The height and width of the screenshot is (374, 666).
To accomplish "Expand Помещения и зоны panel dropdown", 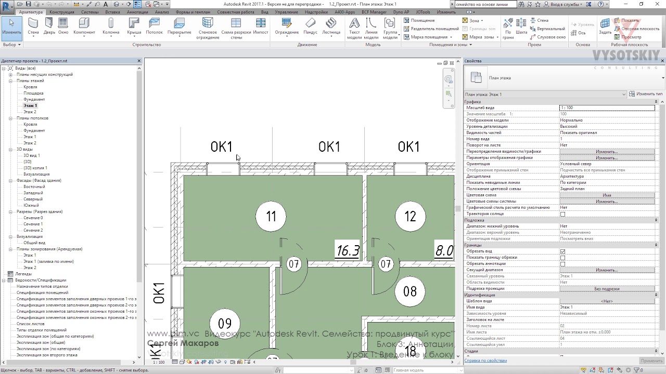I will 451,45.
